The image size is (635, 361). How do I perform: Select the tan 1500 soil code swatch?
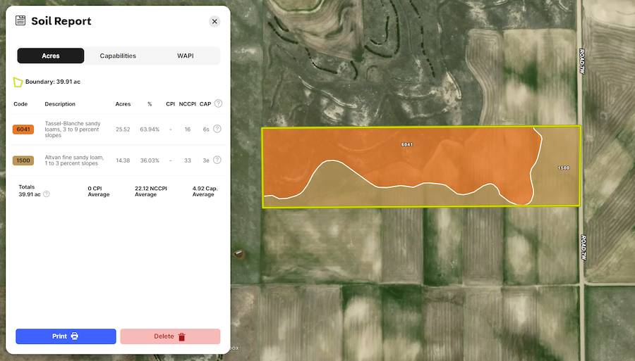pos(23,160)
